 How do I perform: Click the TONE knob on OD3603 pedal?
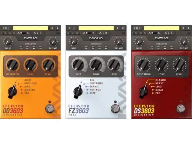tap(30, 65)
